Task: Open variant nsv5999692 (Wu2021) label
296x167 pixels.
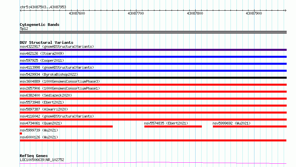Action: pos(231,123)
